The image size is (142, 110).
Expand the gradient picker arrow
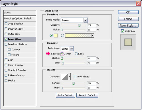click(93, 36)
